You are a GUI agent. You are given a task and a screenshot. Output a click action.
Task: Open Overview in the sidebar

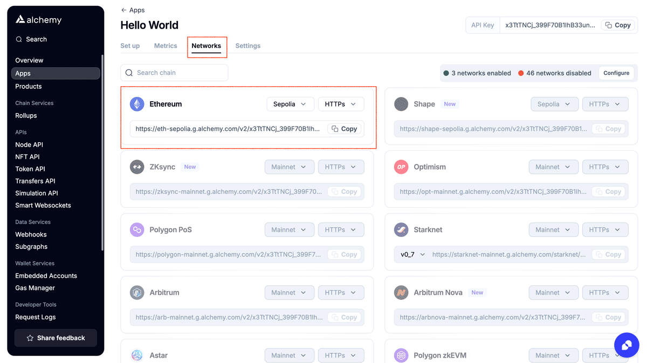29,60
